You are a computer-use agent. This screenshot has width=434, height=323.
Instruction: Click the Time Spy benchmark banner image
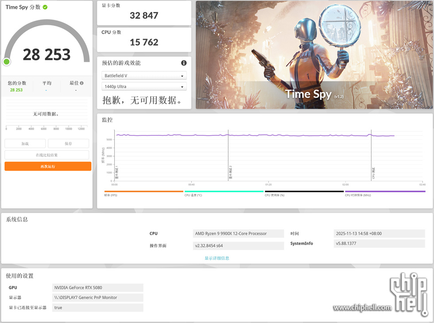pyautogui.click(x=314, y=55)
